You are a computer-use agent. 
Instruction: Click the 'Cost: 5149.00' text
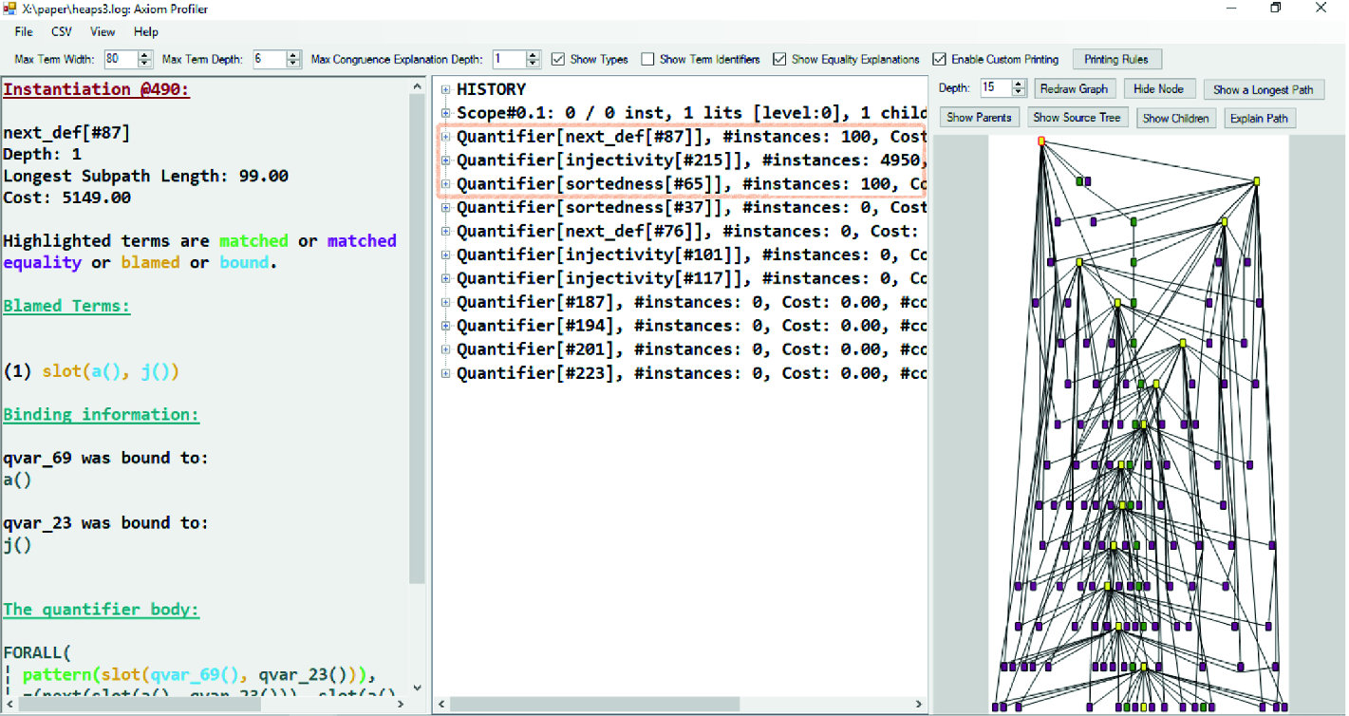[66, 198]
